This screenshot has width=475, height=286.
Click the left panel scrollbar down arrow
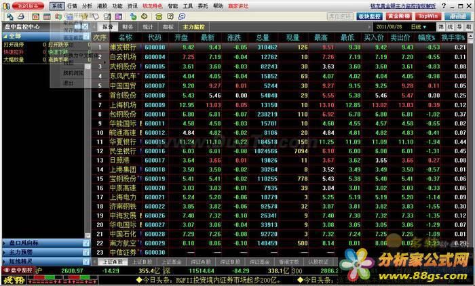[88, 235]
